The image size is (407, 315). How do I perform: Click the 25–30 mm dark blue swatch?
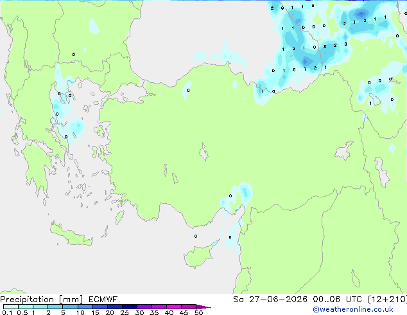point(130,307)
